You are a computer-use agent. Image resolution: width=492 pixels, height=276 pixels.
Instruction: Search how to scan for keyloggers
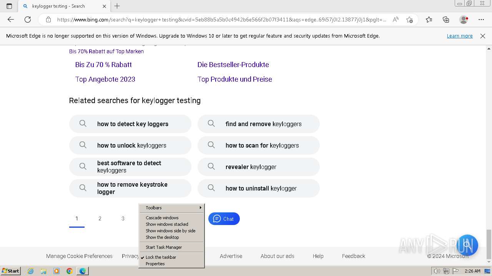(259, 145)
